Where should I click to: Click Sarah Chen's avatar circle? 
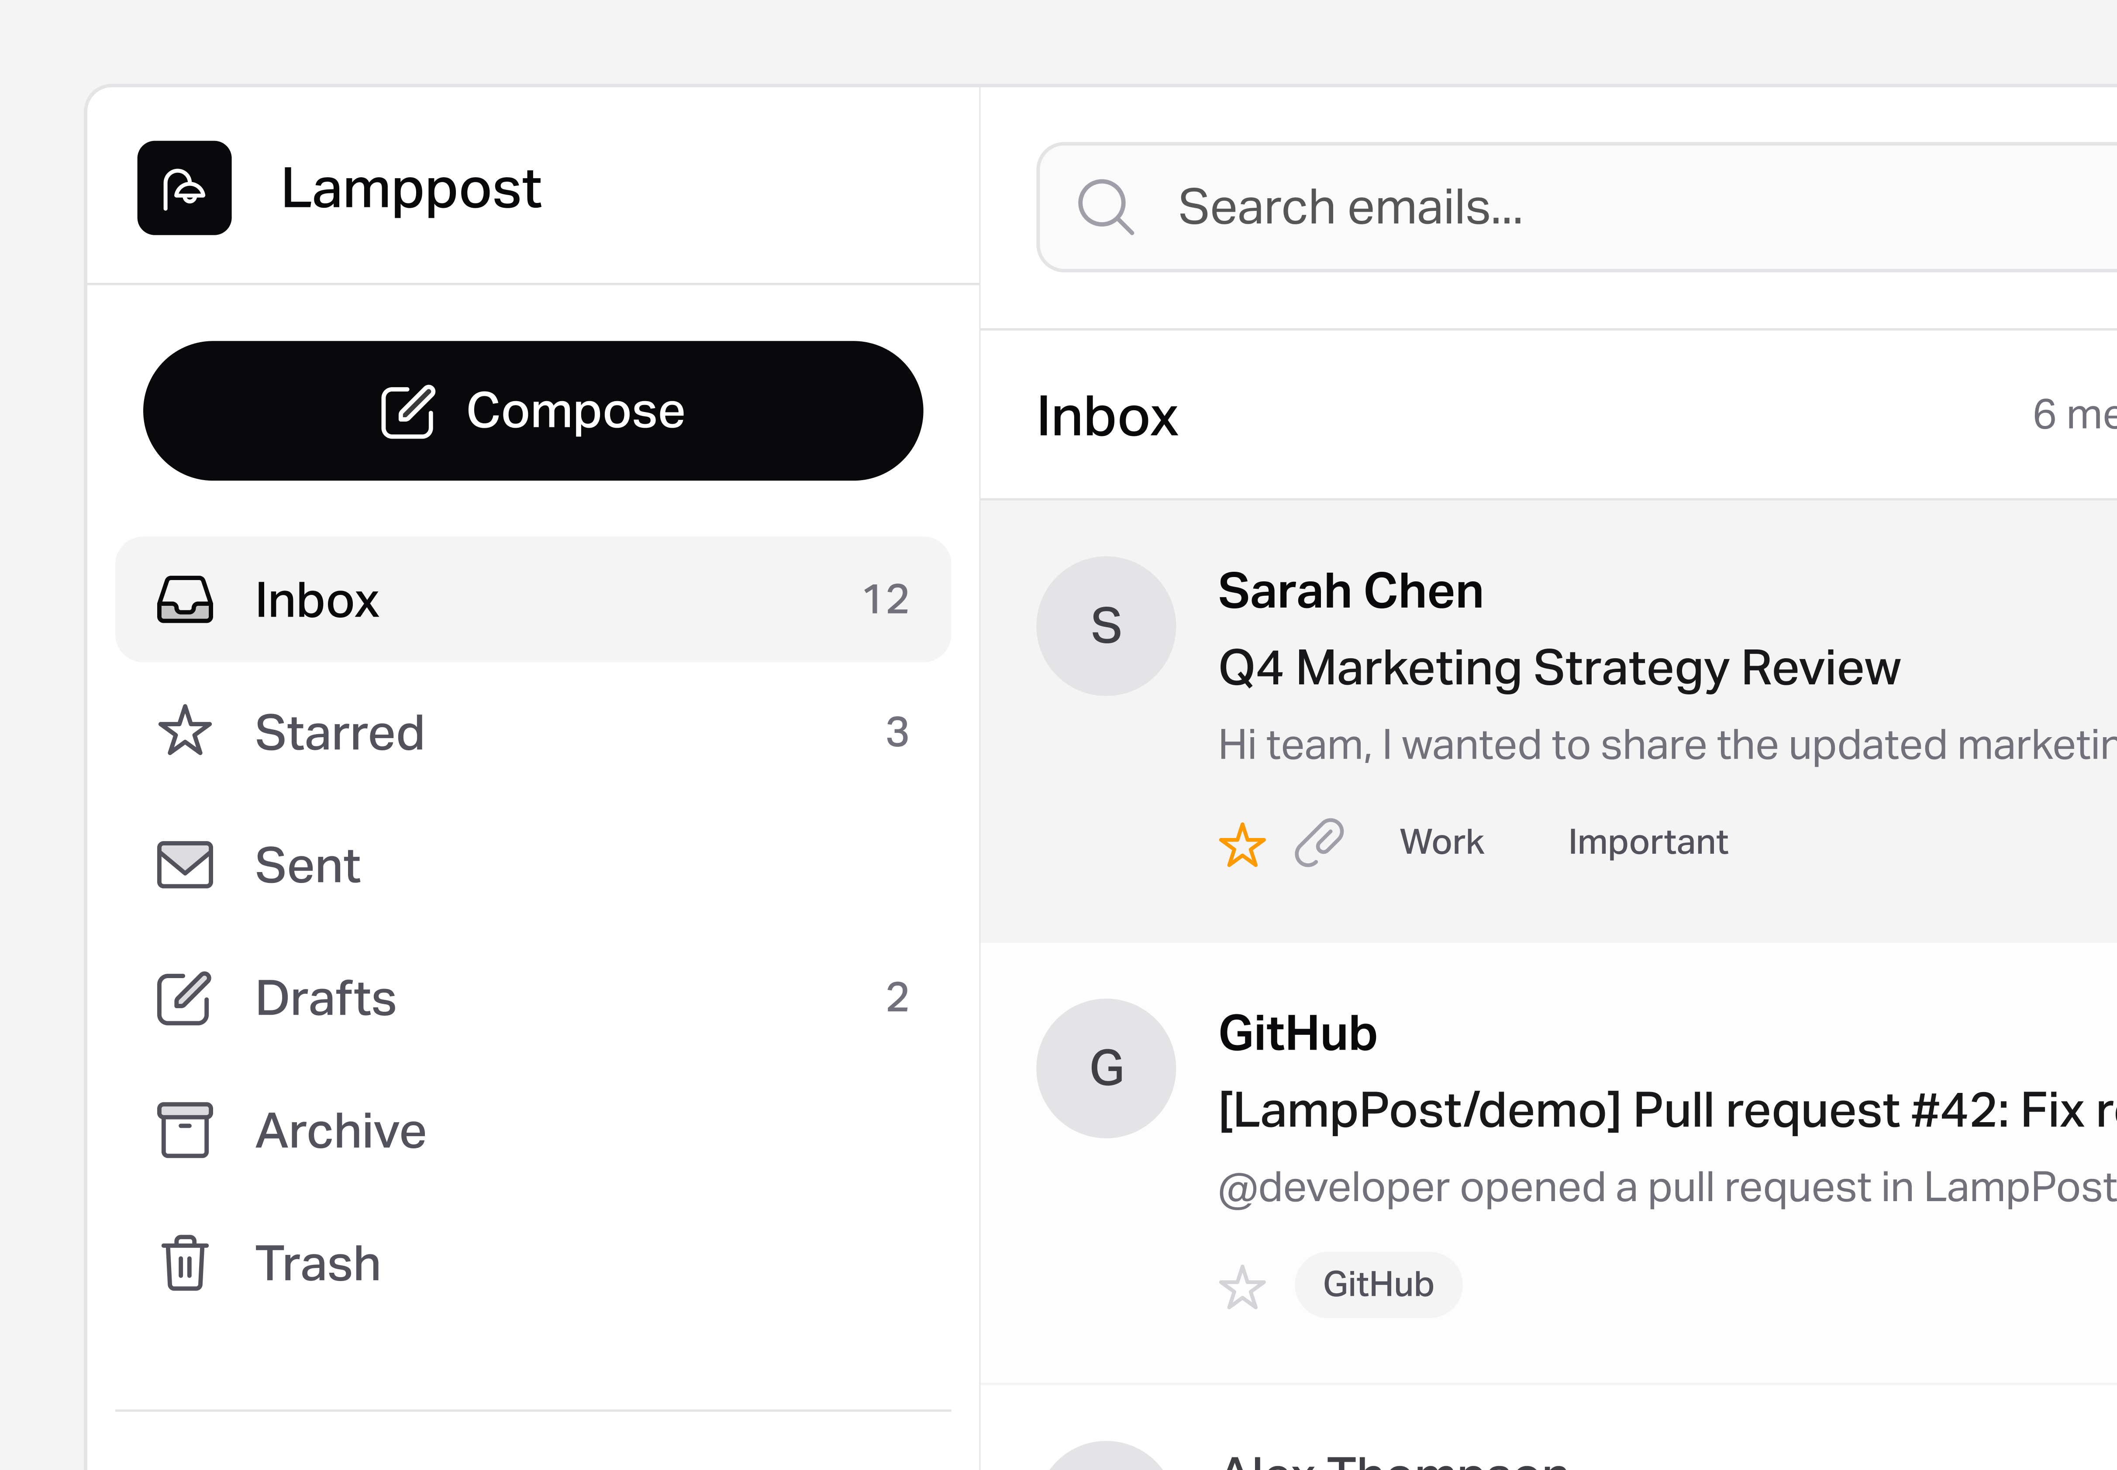pyautogui.click(x=1106, y=625)
